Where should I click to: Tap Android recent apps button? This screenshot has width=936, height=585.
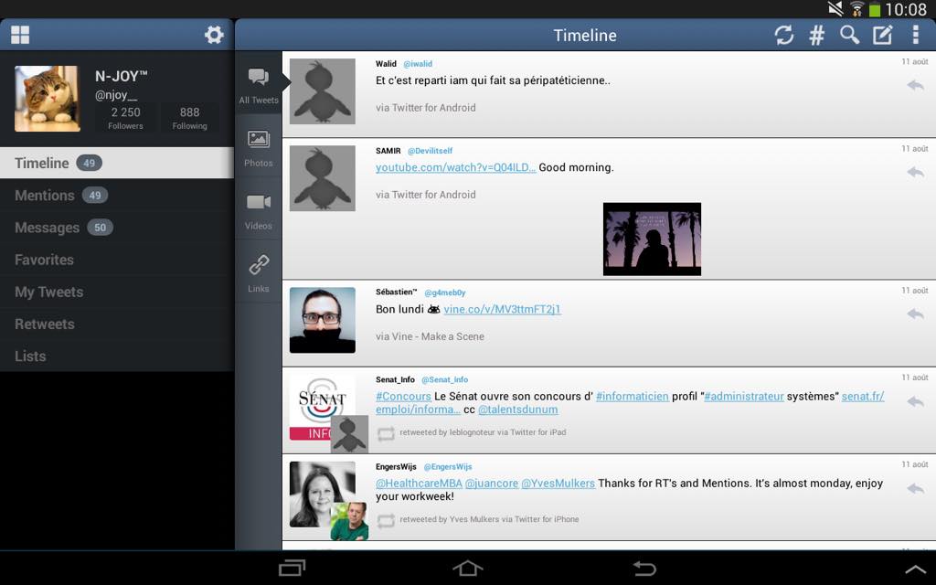pyautogui.click(x=292, y=568)
